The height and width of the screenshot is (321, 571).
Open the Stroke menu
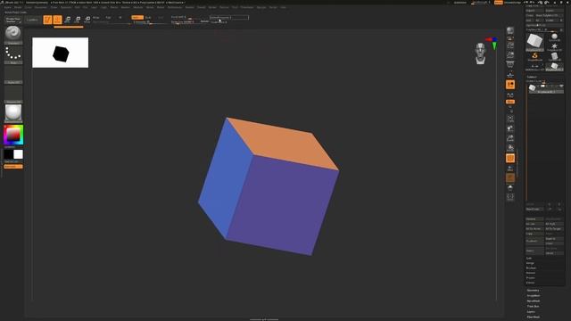point(212,7)
